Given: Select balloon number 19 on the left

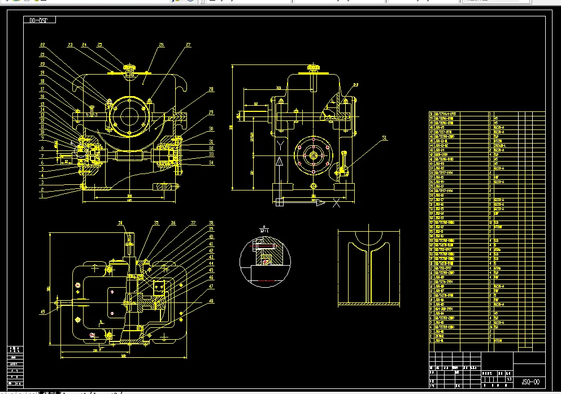Looking at the screenshot, I should (x=42, y=73).
